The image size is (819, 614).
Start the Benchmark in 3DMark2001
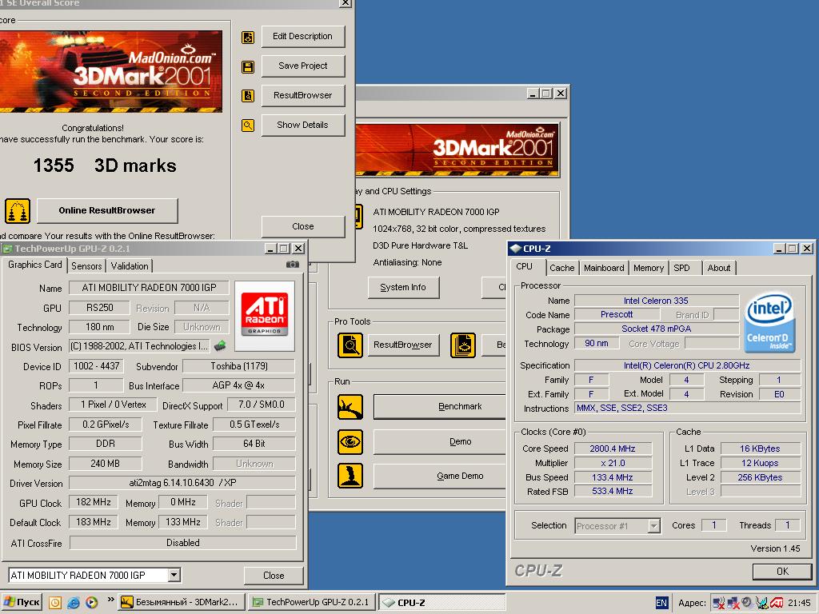tap(440, 406)
